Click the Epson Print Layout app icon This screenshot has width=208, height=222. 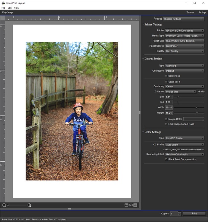[x=3, y=3]
